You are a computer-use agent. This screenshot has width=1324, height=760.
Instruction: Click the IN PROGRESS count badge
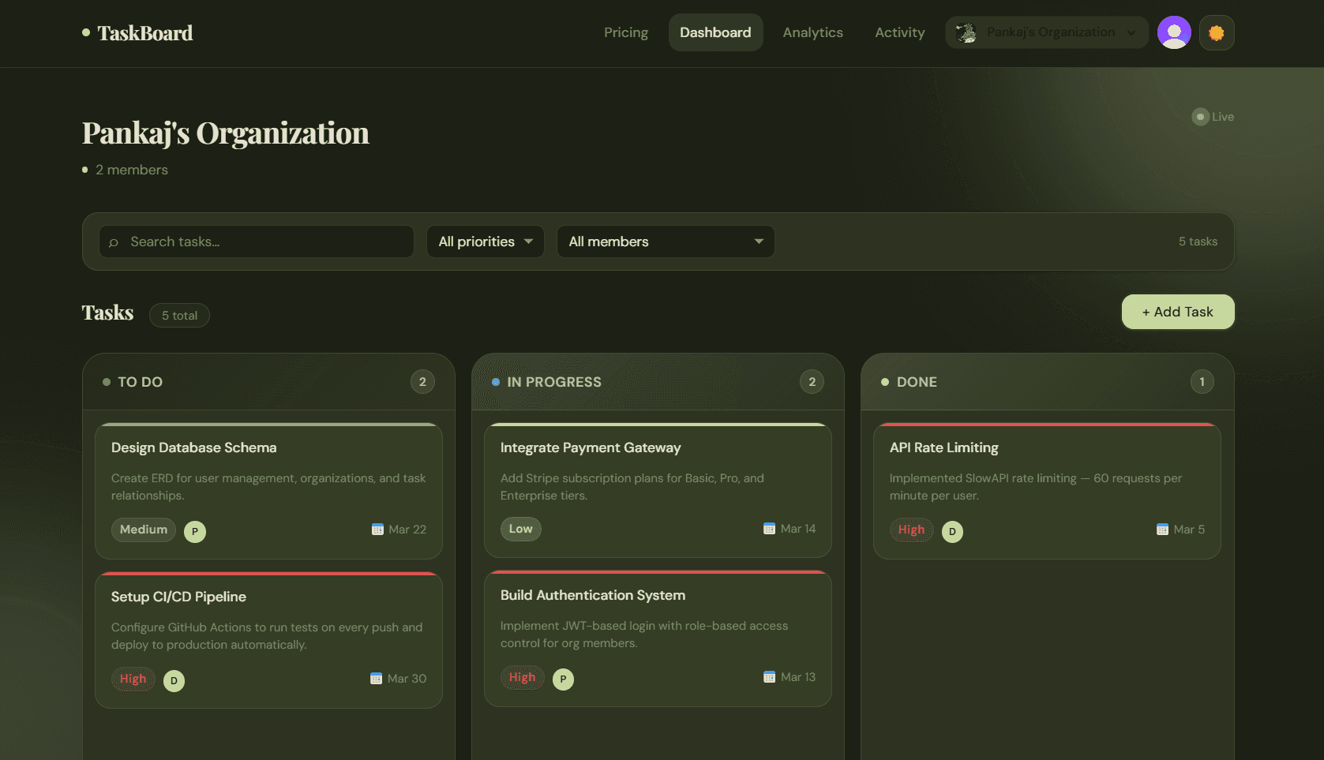click(812, 382)
